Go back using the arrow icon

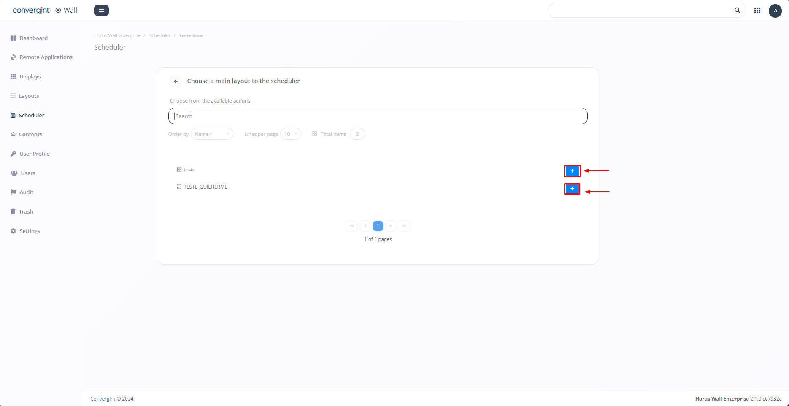pos(176,81)
